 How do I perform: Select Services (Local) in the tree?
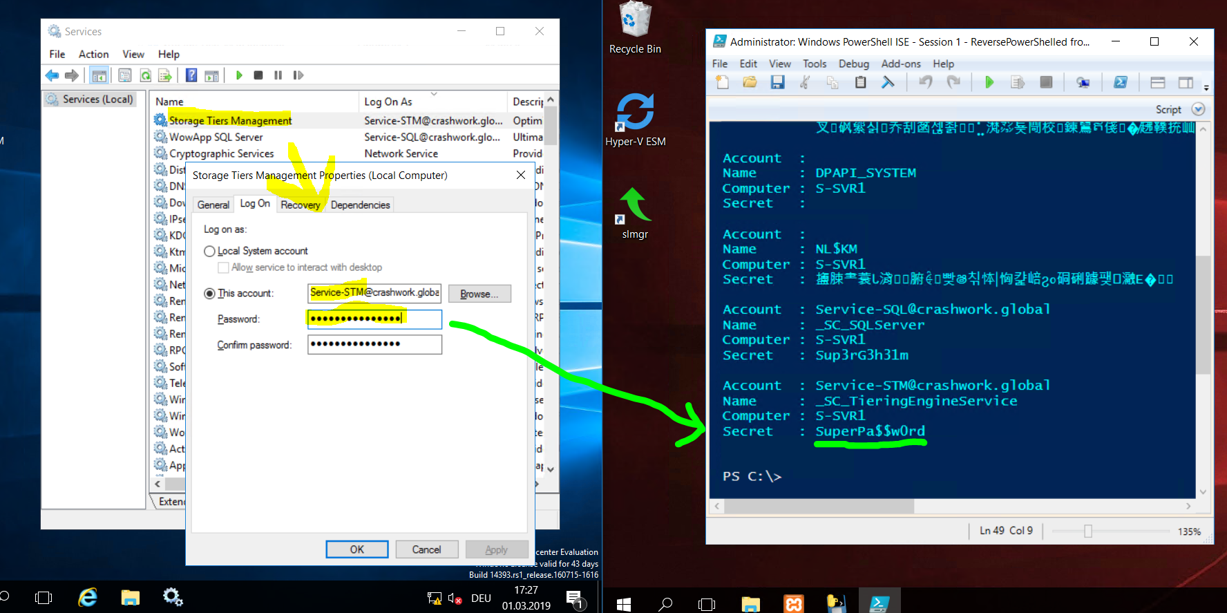click(x=91, y=99)
